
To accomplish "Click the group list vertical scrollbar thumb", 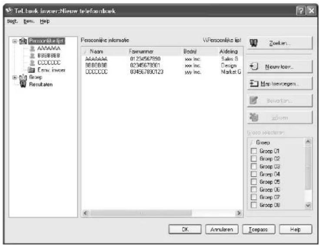I will coord(308,167).
